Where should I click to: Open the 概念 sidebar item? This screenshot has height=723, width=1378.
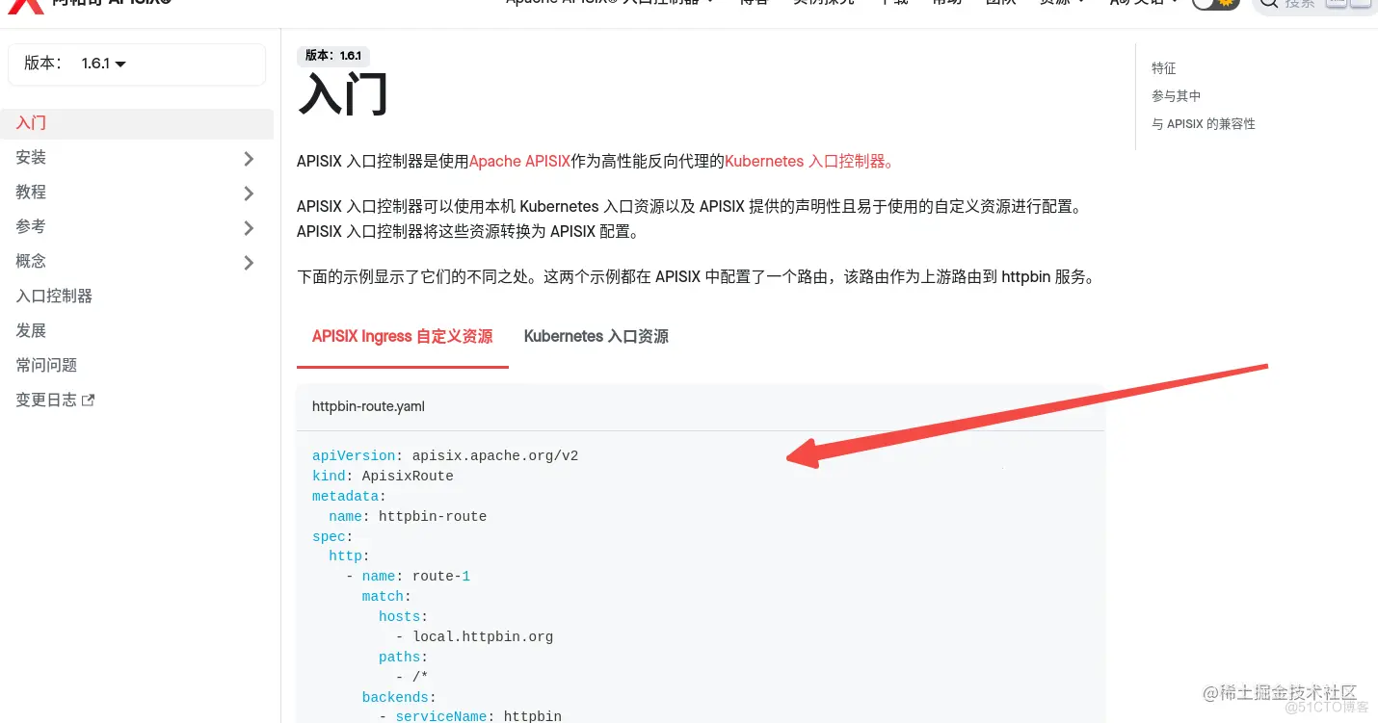click(31, 262)
